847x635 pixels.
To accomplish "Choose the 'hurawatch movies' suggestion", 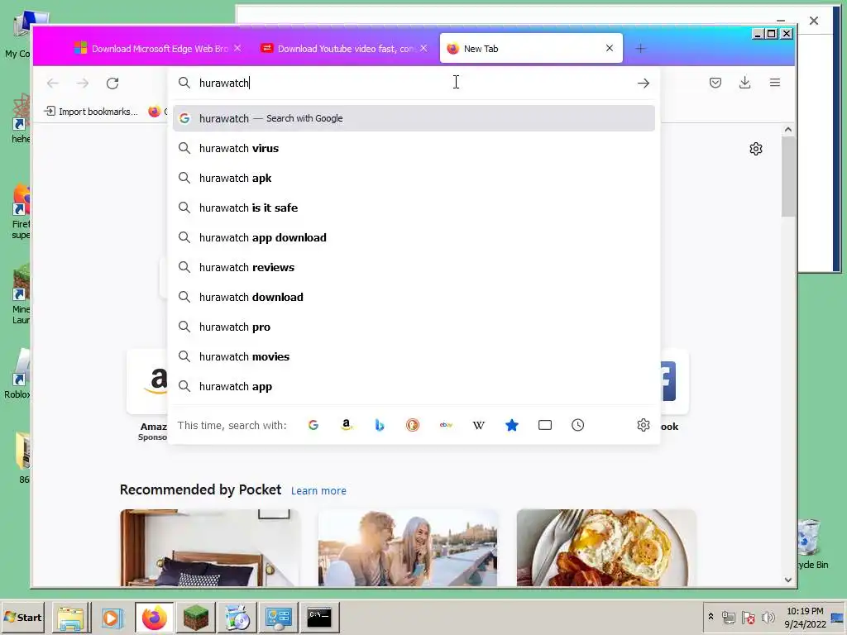I will (414, 356).
